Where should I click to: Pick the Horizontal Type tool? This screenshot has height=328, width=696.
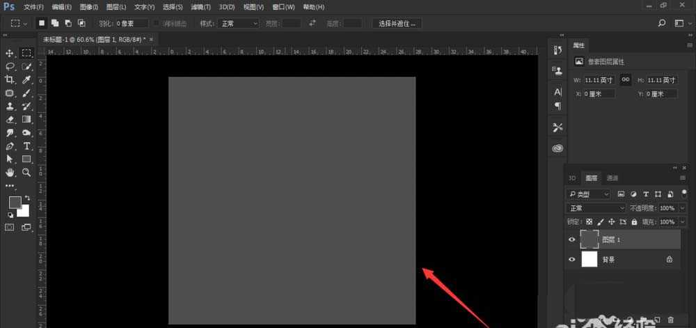(x=26, y=146)
